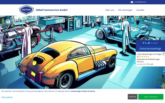Click the Online-Serviceanfrage button
The height and width of the screenshot is (103, 165).
coord(150,49)
